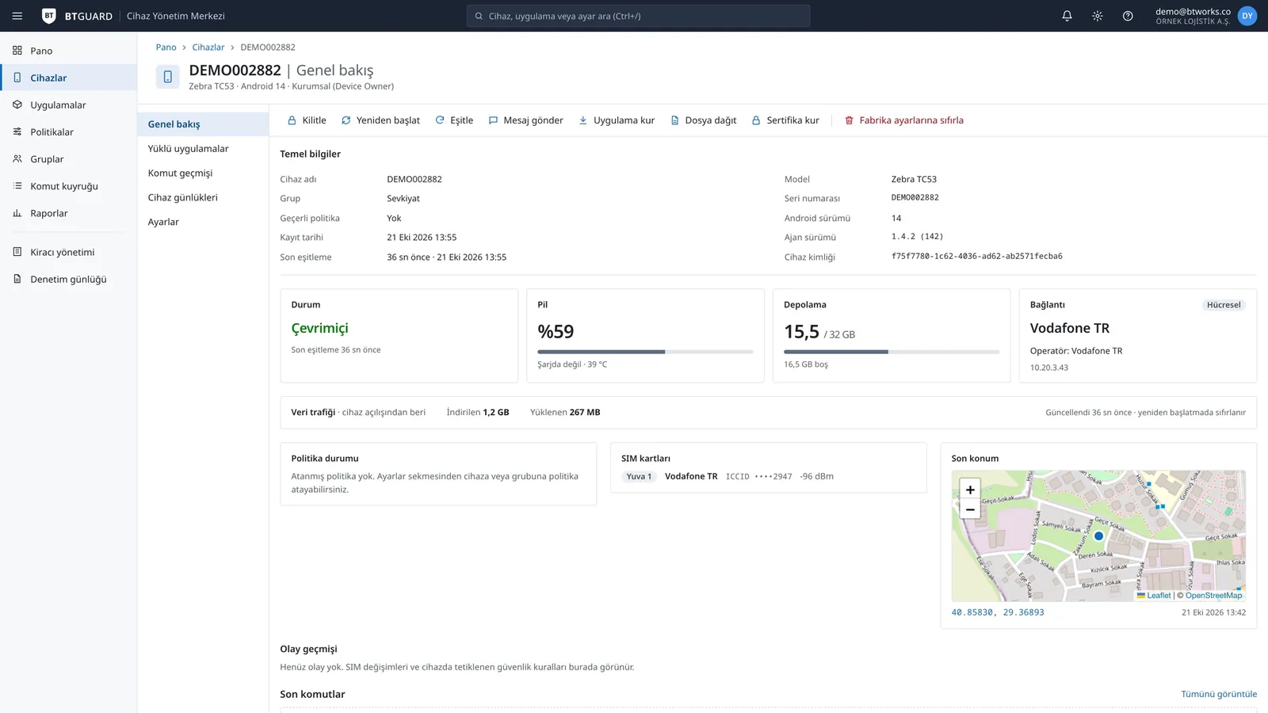
Task: Click the storage 15,5 GB progress bar
Action: (892, 352)
